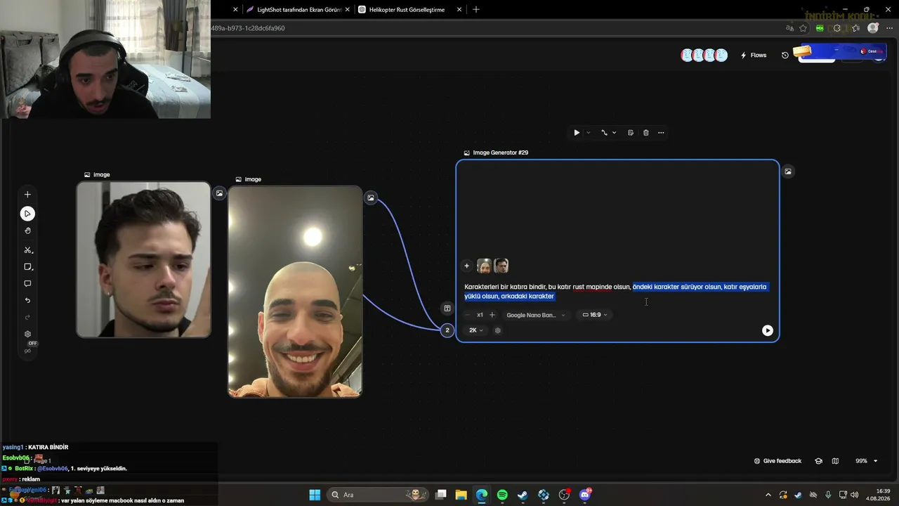The width and height of the screenshot is (899, 506).
Task: Select the left image node portrait
Action: 144,260
